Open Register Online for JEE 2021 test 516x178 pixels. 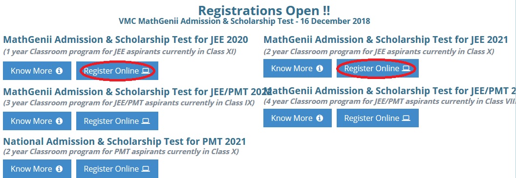coord(377,68)
